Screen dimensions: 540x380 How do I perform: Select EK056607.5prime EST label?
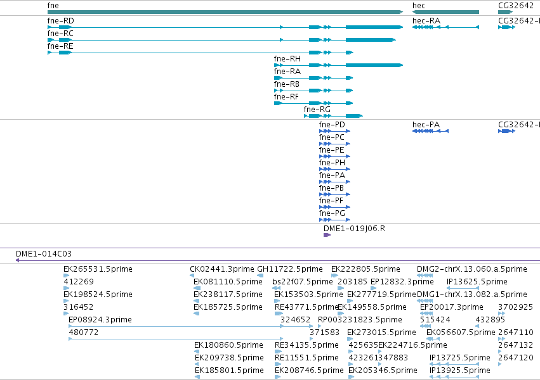coord(461,332)
